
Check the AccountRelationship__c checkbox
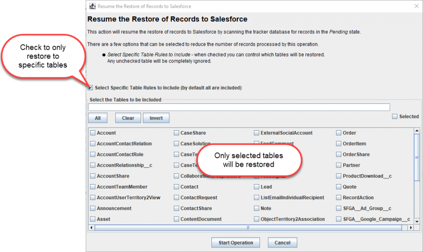[93, 165]
